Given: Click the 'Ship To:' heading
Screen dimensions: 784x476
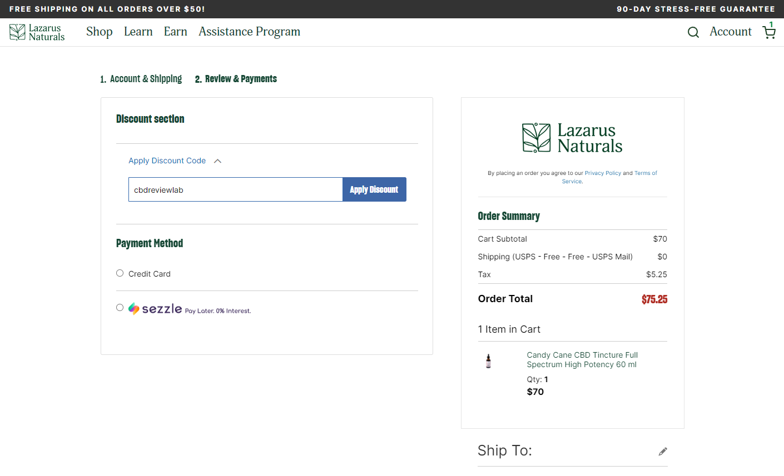Looking at the screenshot, I should (x=505, y=450).
